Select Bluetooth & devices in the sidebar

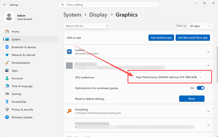[x=30, y=47]
